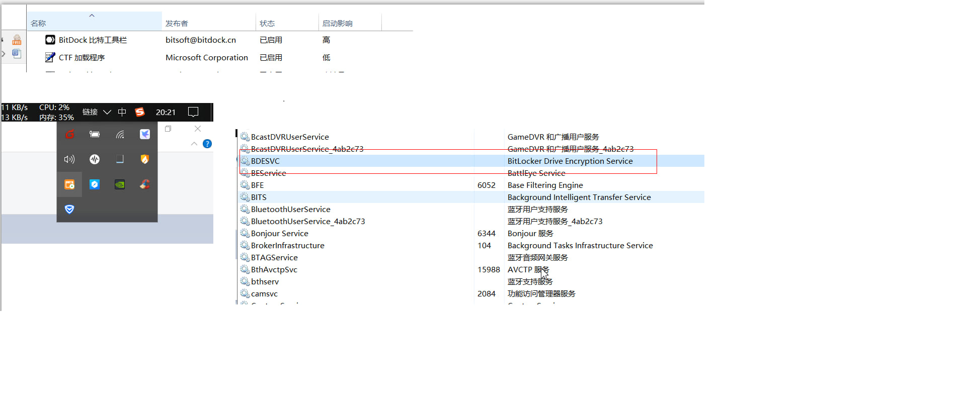
Task: Open the orange flame shield tray icon
Action: pyautogui.click(x=145, y=159)
